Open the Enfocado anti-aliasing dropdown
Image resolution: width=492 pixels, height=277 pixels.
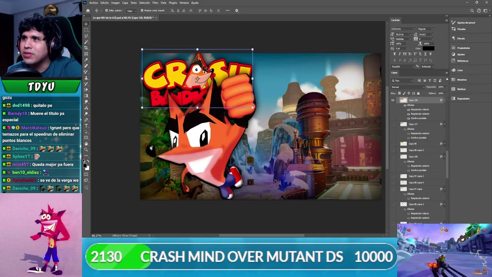[x=427, y=67]
